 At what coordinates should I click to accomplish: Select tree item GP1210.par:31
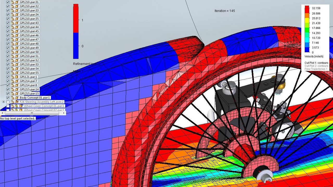coord(29,2)
